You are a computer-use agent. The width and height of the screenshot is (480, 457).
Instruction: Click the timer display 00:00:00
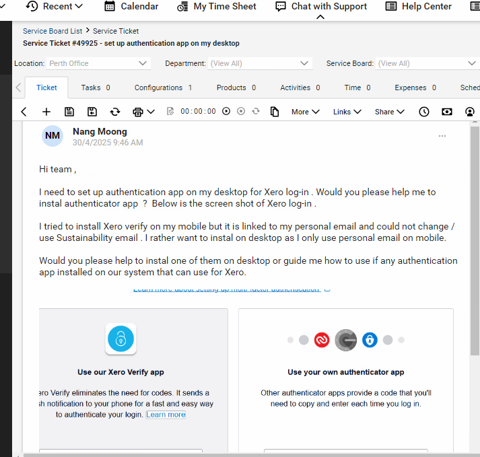tap(198, 111)
